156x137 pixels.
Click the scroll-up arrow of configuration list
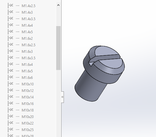(x=59, y=5)
